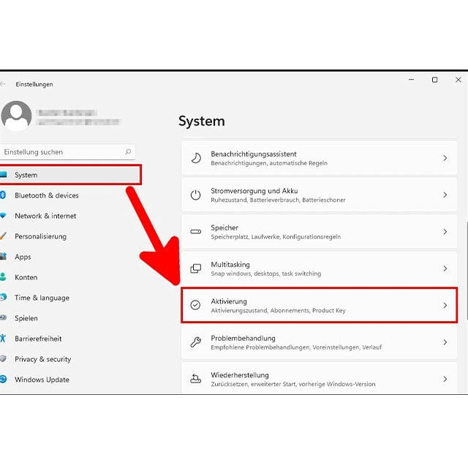Image resolution: width=468 pixels, height=468 pixels.
Task: Click the Windows Update sync icon
Action: pyautogui.click(x=3, y=380)
